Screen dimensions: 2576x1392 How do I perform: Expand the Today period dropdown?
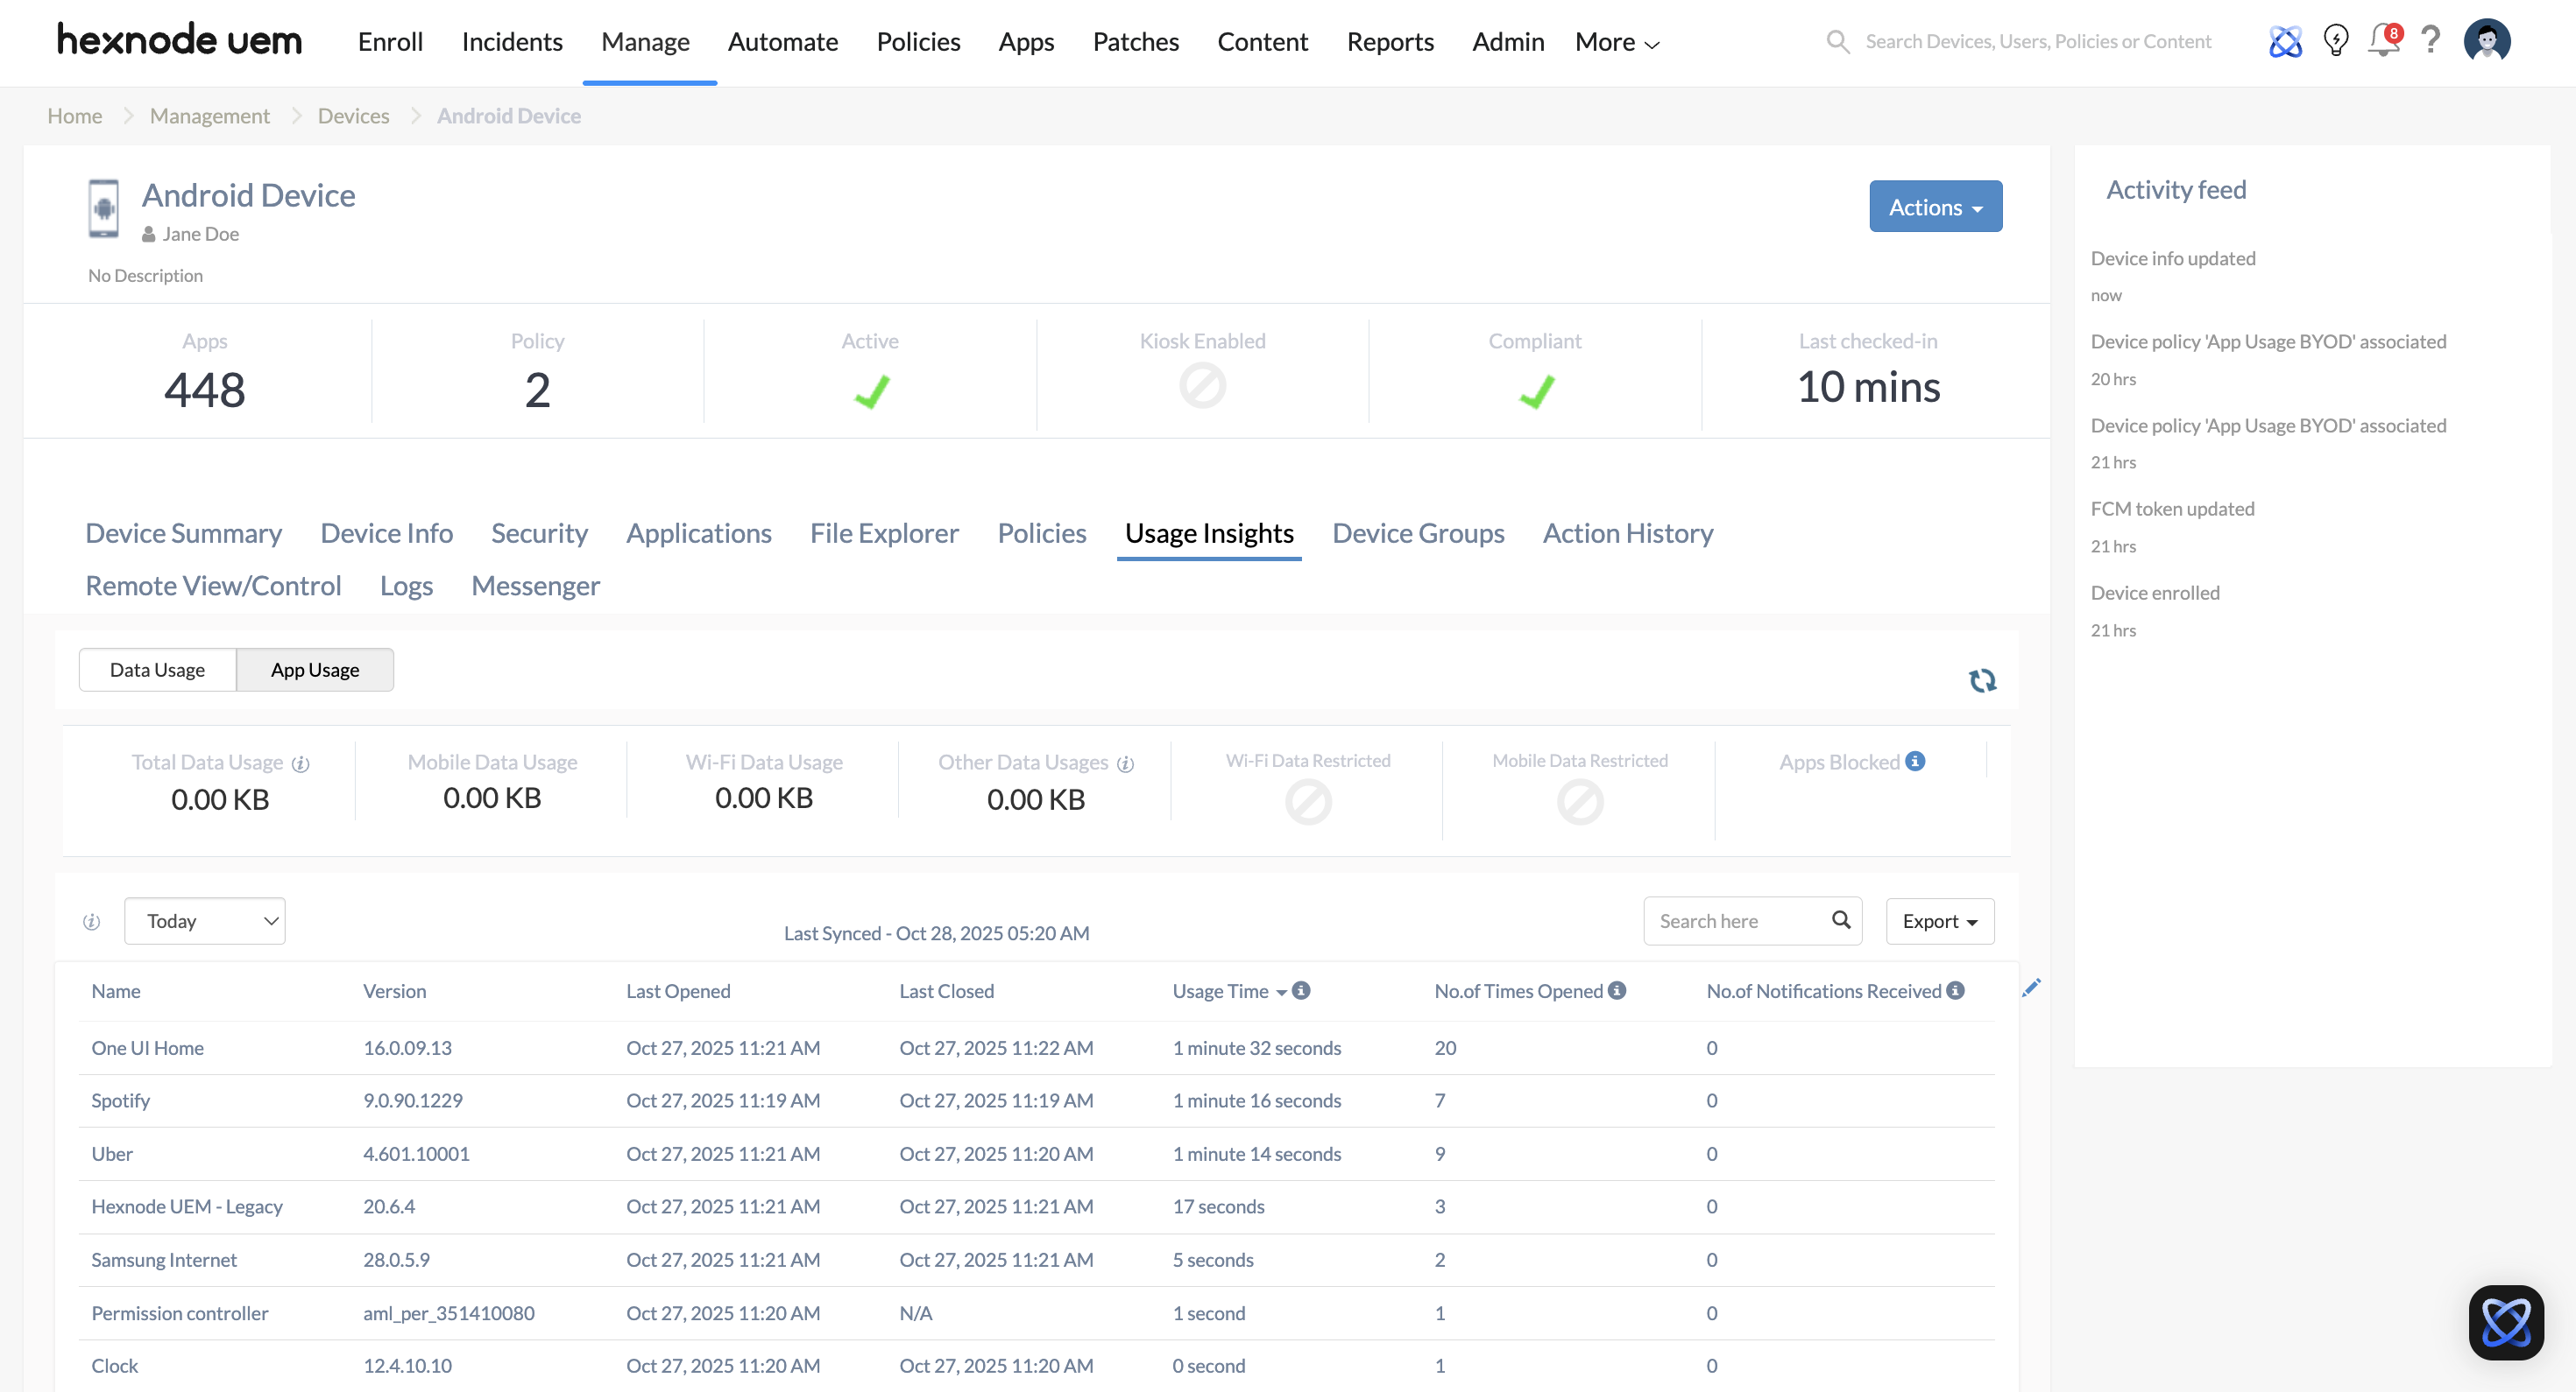pos(205,921)
